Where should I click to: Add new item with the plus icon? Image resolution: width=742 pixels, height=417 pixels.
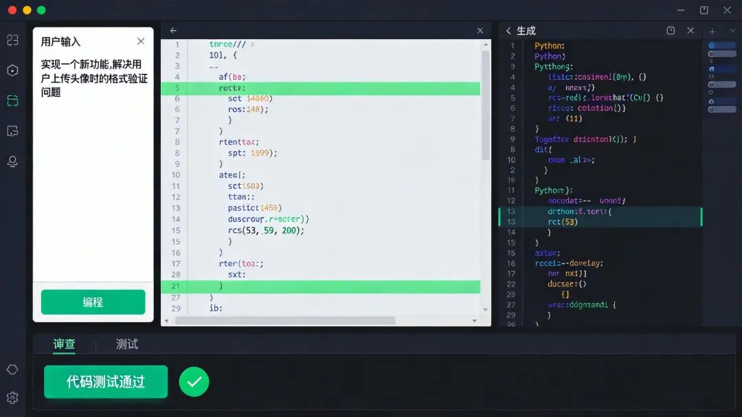click(x=712, y=31)
